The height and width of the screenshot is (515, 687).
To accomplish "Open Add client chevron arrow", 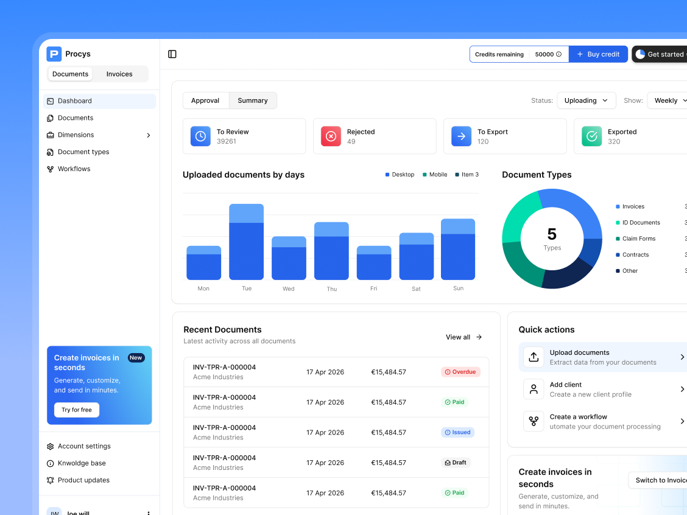I will (x=682, y=390).
